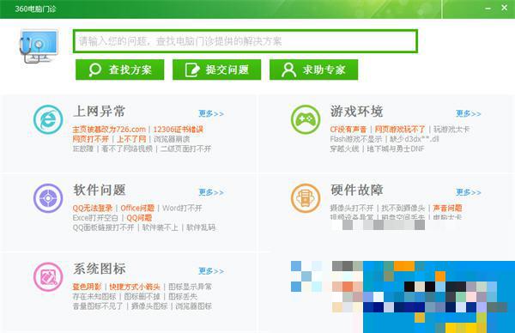Image resolution: width=515 pixels, height=333 pixels.
Task: Open 快捷方式小箭头 fix
Action: click(135, 287)
